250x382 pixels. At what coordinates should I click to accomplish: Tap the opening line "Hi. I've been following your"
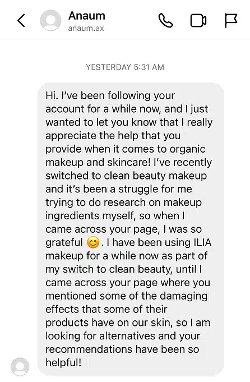pyautogui.click(x=110, y=95)
